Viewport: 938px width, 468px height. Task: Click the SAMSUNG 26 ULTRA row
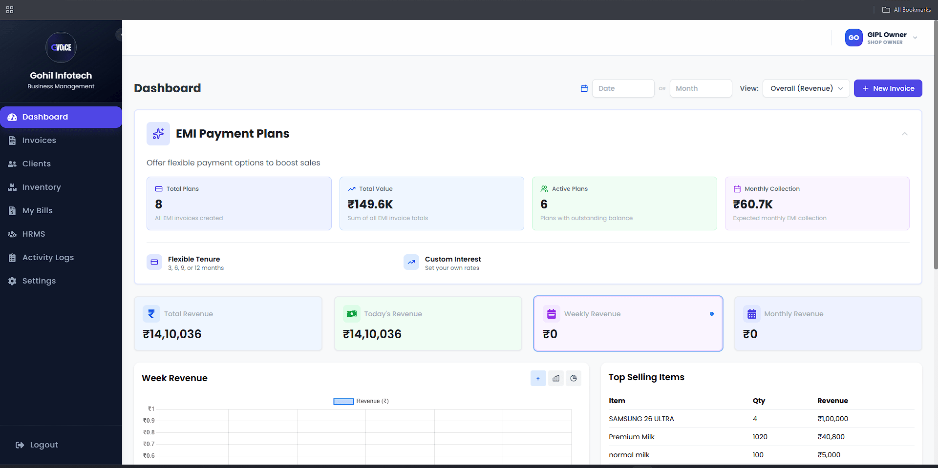[762, 419]
